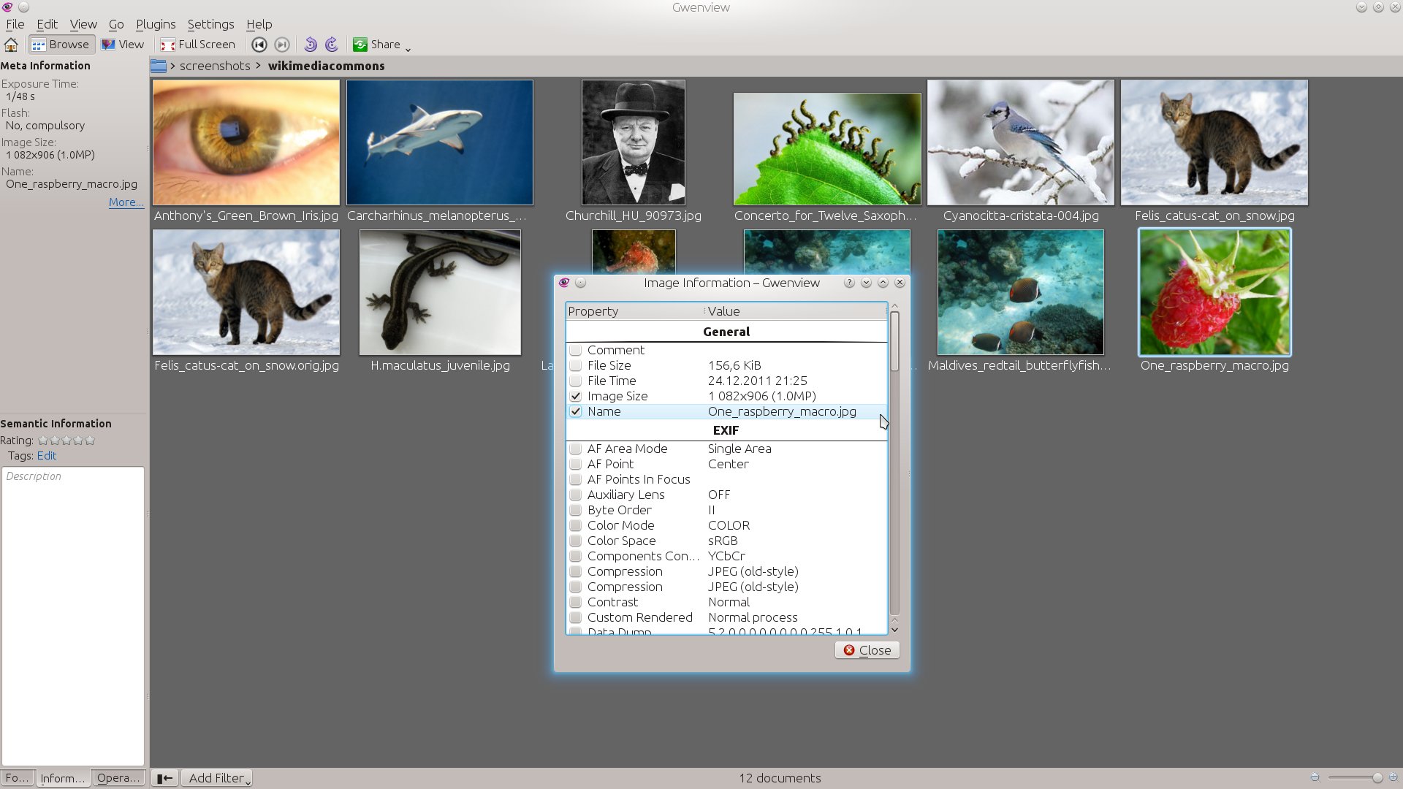Check the File Size checkbox
Image resolution: width=1403 pixels, height=789 pixels.
click(576, 365)
